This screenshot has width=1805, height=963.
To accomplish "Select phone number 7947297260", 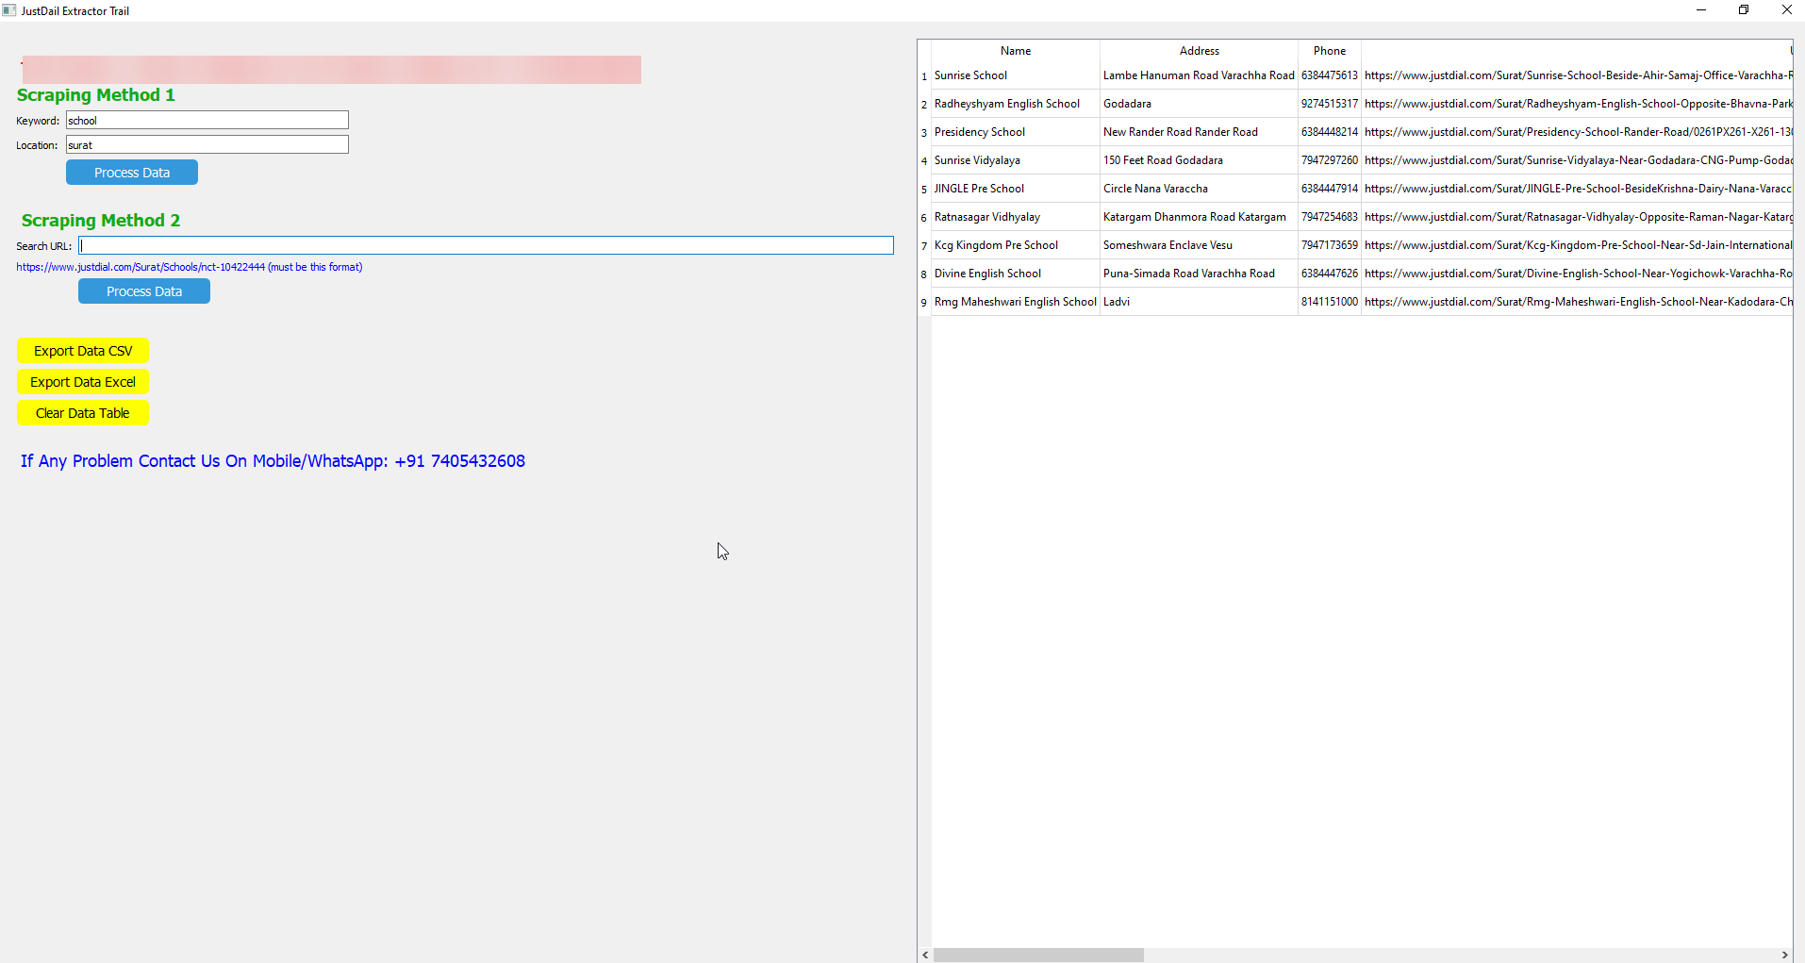I will pos(1330,160).
